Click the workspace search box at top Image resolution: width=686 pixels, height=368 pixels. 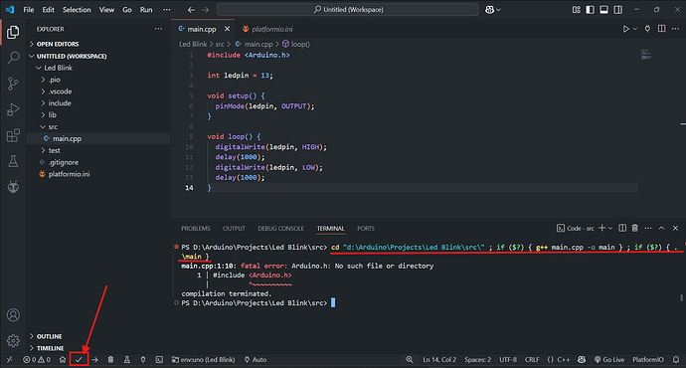tap(348, 10)
